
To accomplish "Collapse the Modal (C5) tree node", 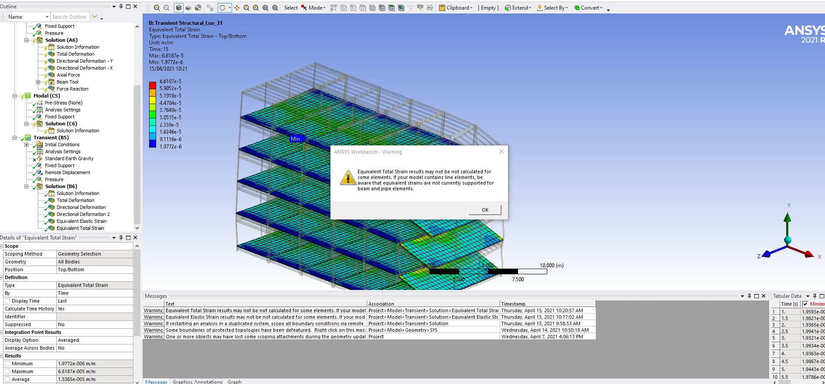I will coord(14,96).
